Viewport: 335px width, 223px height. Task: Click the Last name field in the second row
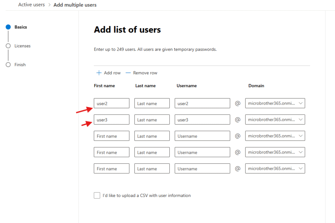pyautogui.click(x=152, y=120)
